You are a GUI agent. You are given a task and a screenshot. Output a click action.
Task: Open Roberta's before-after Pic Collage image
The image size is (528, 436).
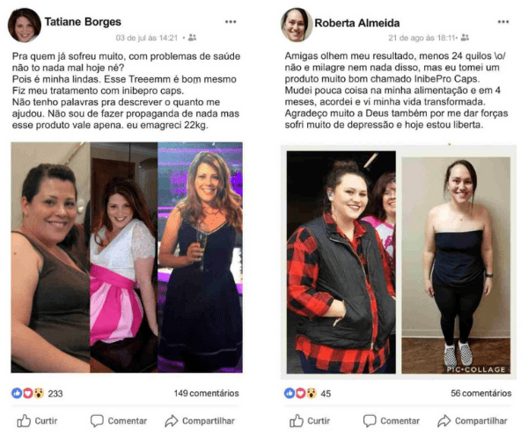tap(399, 262)
